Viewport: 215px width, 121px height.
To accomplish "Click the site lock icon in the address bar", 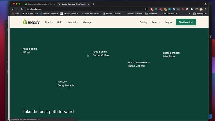I will [x=28, y=9].
